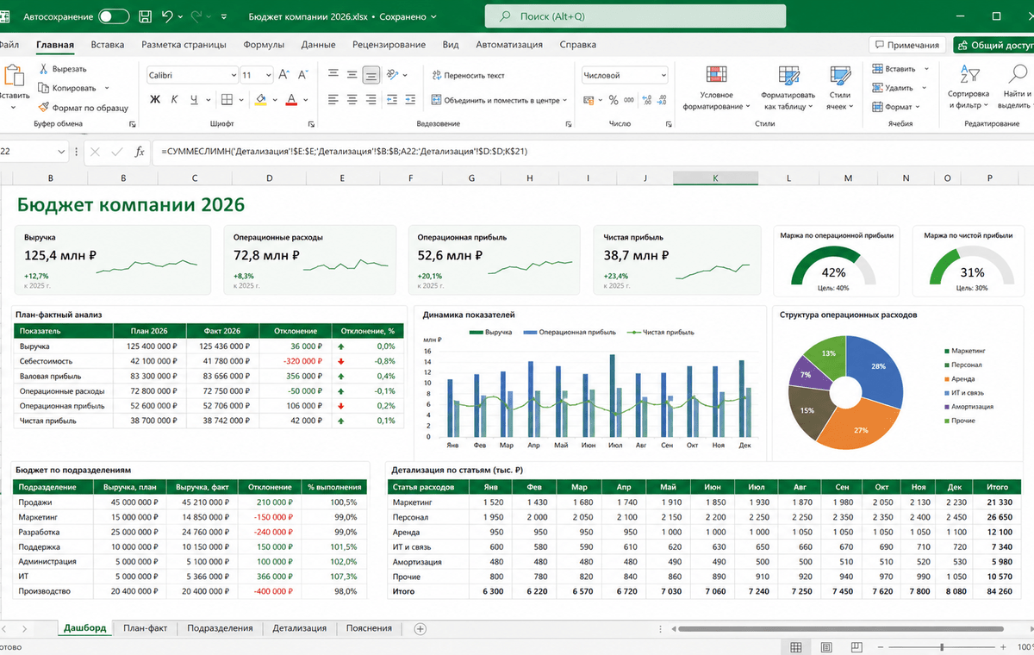1034x655 pixels.
Task: Switch to План-факт sheet tab
Action: (x=145, y=628)
